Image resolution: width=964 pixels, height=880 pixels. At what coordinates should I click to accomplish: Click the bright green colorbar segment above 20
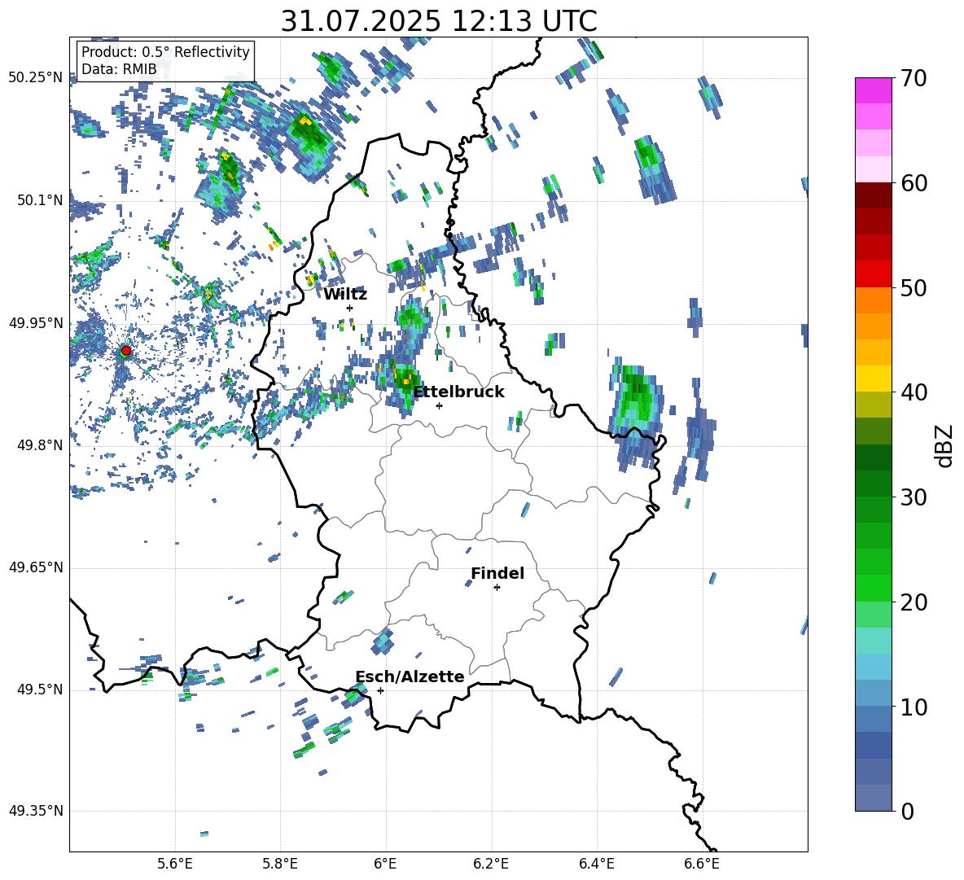point(874,588)
